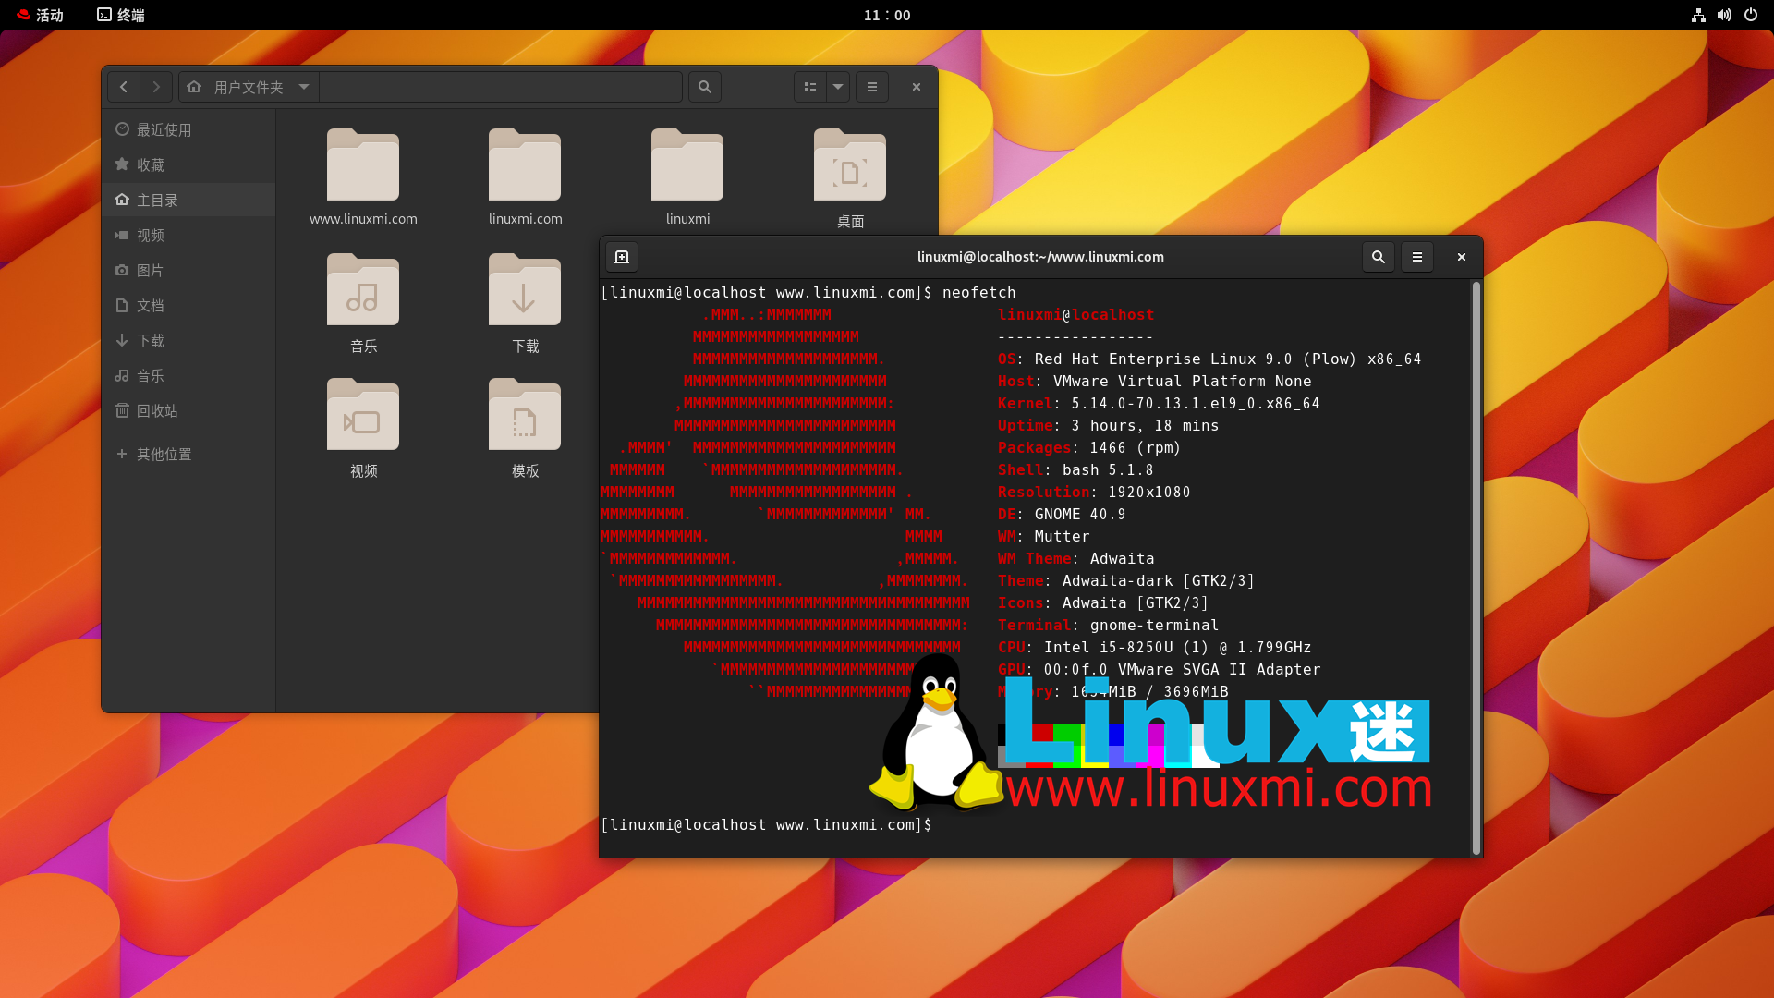1774x998 pixels.
Task: Click terminal command prompt at bottom
Action: [767, 824]
